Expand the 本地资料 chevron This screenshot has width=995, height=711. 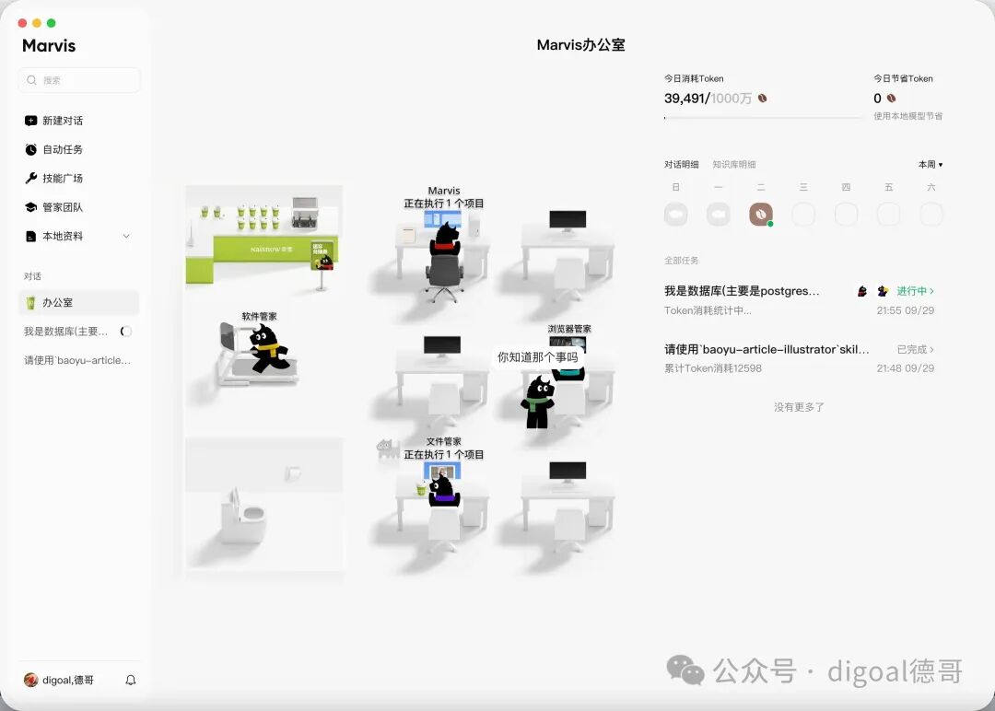(x=126, y=236)
